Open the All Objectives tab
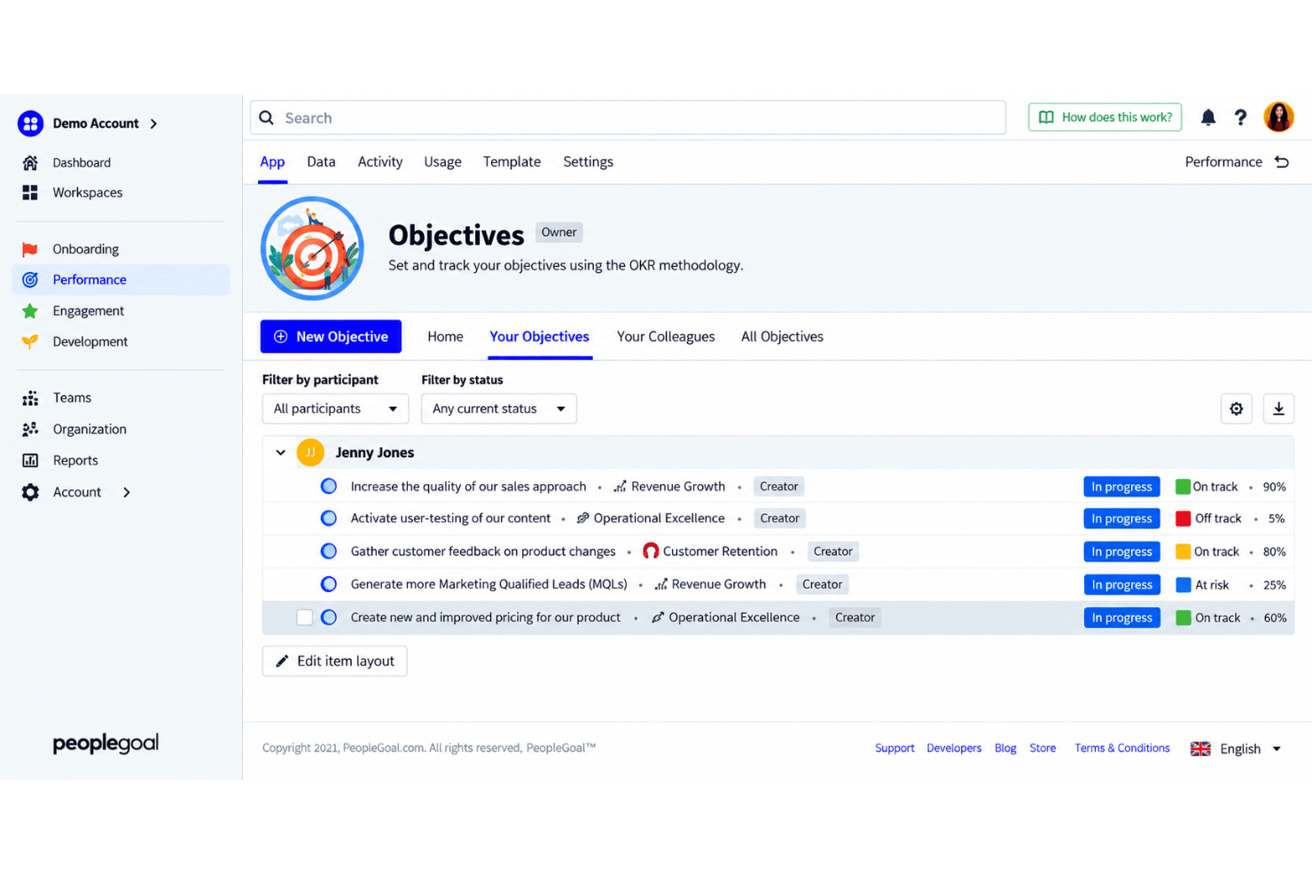Viewport: 1312px width, 875px height. point(782,337)
